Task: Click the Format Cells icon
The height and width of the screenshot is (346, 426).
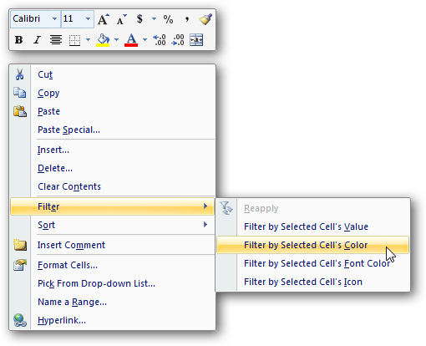Action: [x=20, y=265]
